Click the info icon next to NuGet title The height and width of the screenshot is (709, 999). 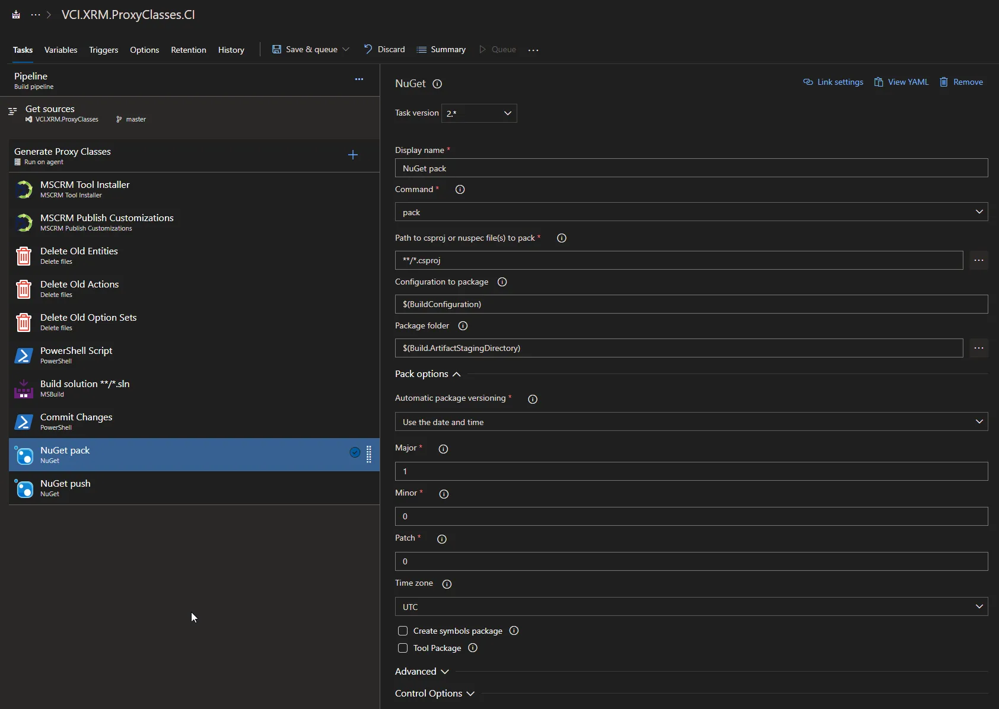pos(437,84)
